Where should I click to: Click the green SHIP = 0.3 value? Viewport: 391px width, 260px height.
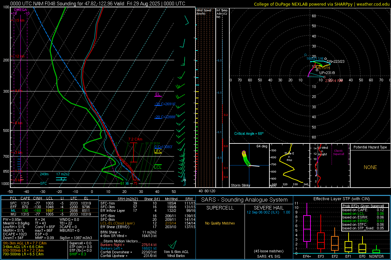click(78, 254)
